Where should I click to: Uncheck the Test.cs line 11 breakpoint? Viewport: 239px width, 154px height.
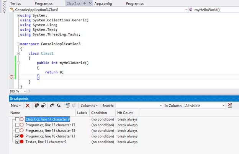point(17,142)
